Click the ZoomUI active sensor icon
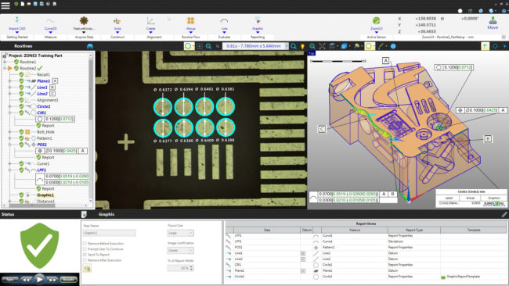Screen dimensions: 509x286 pos(376,21)
